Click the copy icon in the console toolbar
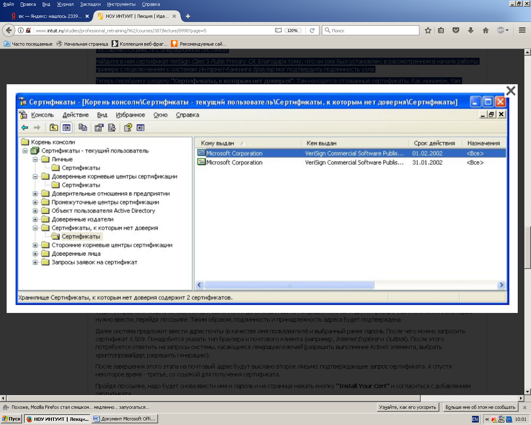 point(83,127)
